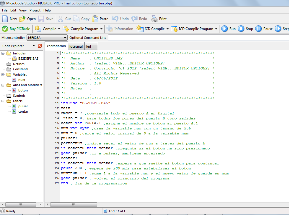This screenshot has width=290, height=215.
Task: Click the Code Explorer horizontal scrollbar thumb
Action: click(x=21, y=204)
